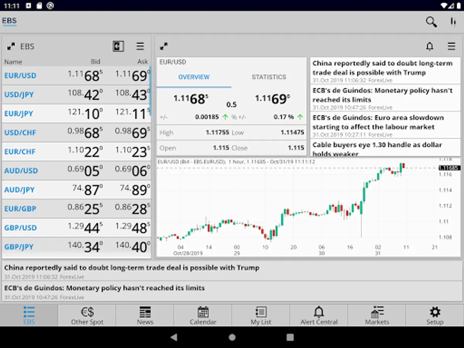Click the 0.00185 change value

(x=207, y=117)
